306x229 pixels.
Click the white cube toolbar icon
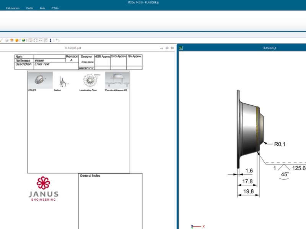tap(7, 40)
